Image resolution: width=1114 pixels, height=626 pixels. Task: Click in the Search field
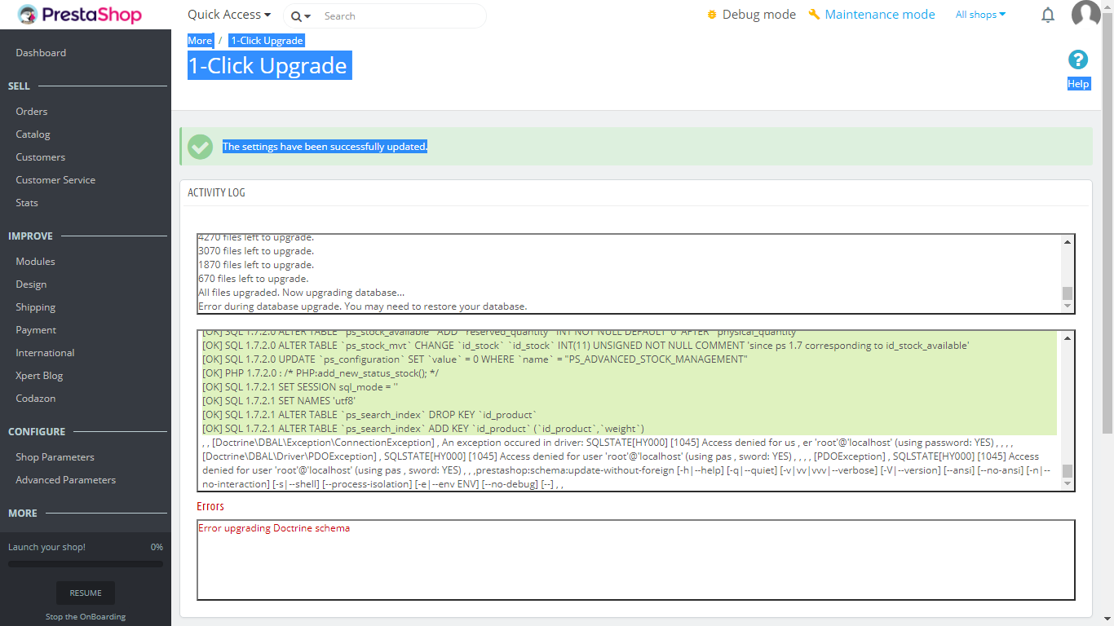coord(400,16)
